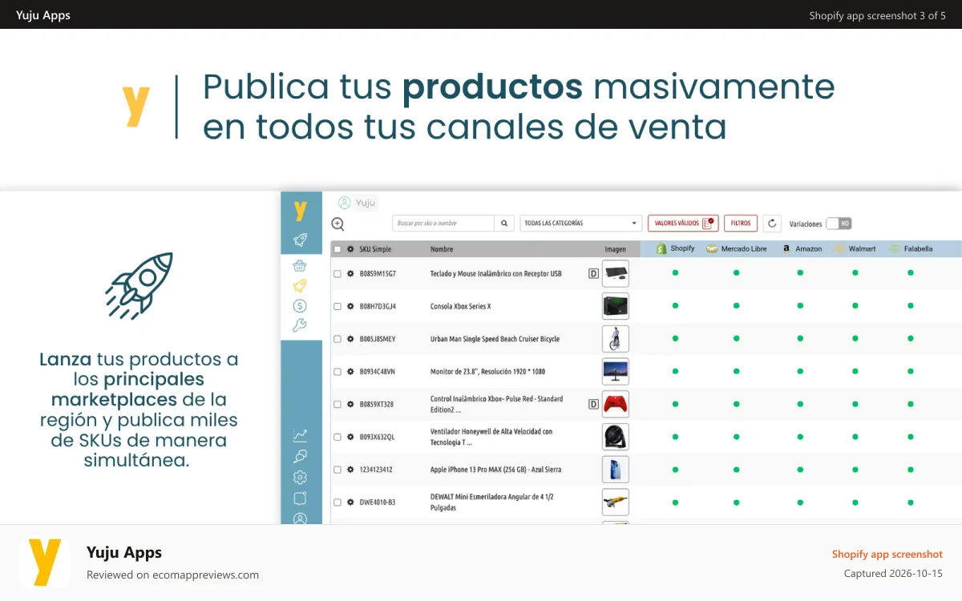This screenshot has width=962, height=601.
Task: Click the gear icon in the table header row
Action: (350, 249)
